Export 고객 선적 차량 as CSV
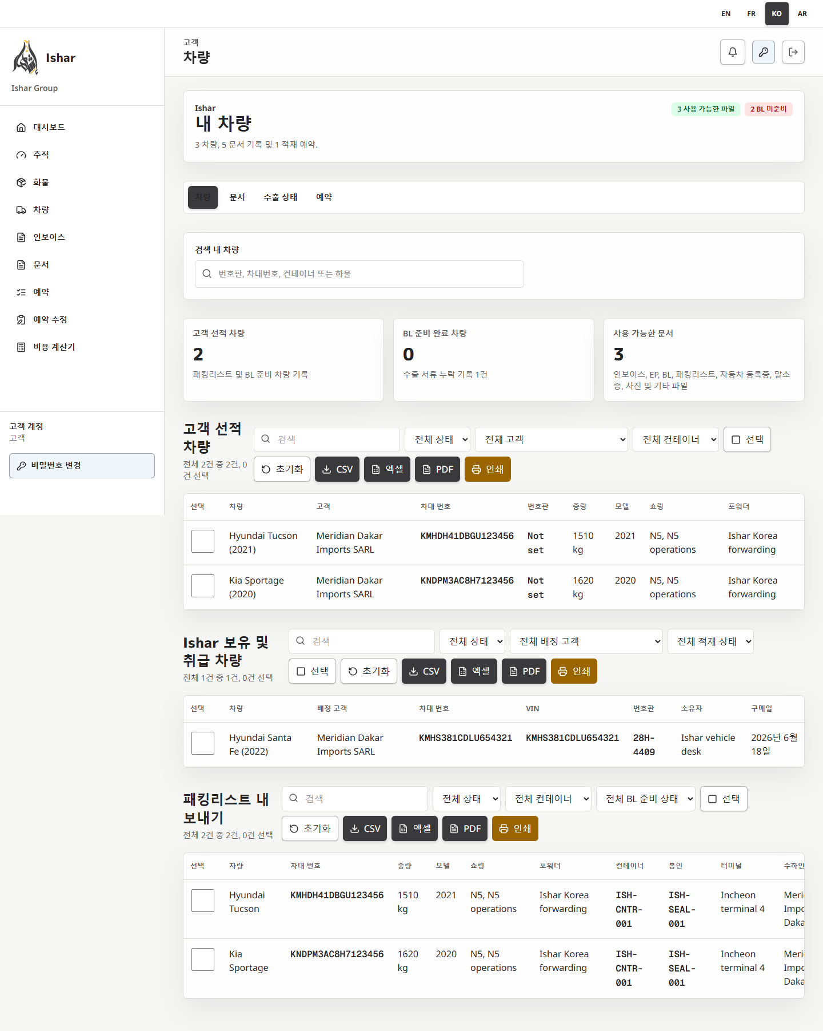Viewport: 823px width, 1031px height. [337, 469]
